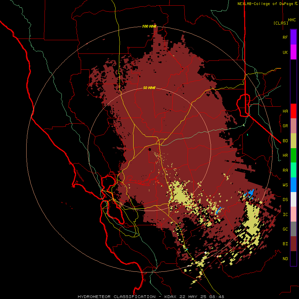Click the HR green legend swatch
Screen dimensions: 299x299
coord(293,155)
